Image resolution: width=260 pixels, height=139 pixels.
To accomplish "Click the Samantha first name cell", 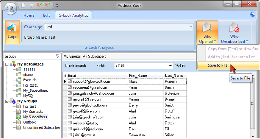I will click(146, 135).
